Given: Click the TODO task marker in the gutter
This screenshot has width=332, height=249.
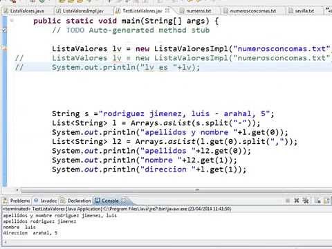Looking at the screenshot, I should click(x=4, y=30).
